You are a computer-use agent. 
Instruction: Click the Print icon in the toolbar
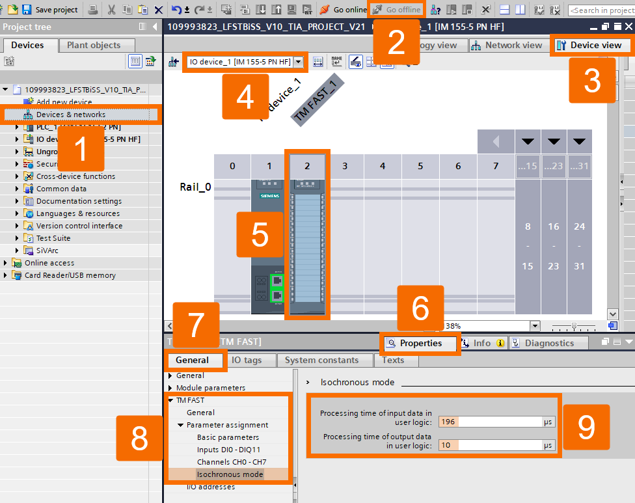pos(93,9)
